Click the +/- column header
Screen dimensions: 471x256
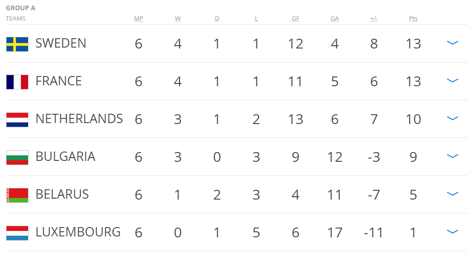tap(374, 19)
